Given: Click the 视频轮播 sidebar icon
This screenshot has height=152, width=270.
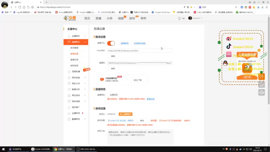Looking at the screenshot, I should click(x=69, y=72).
